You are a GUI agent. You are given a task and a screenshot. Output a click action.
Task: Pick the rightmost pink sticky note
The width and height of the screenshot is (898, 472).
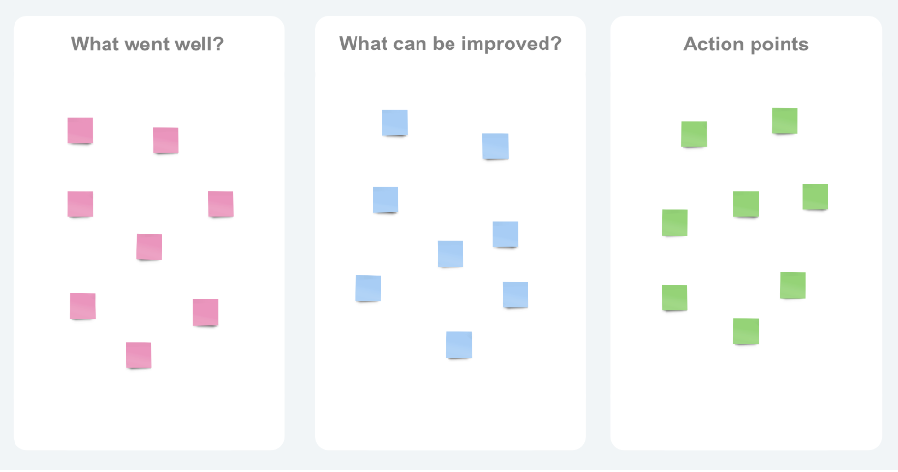tap(221, 205)
